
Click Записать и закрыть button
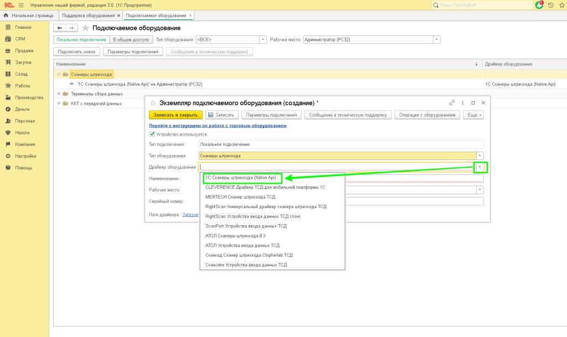(176, 115)
